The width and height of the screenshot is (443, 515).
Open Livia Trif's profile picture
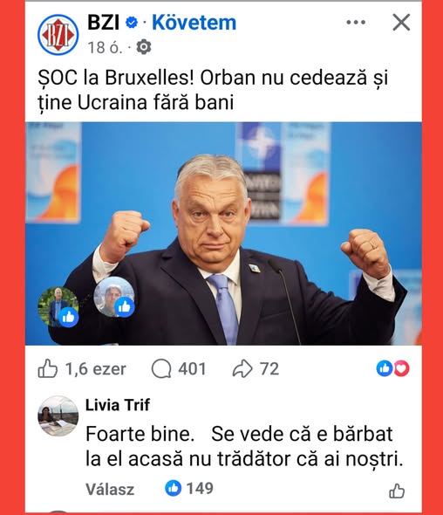point(58,415)
